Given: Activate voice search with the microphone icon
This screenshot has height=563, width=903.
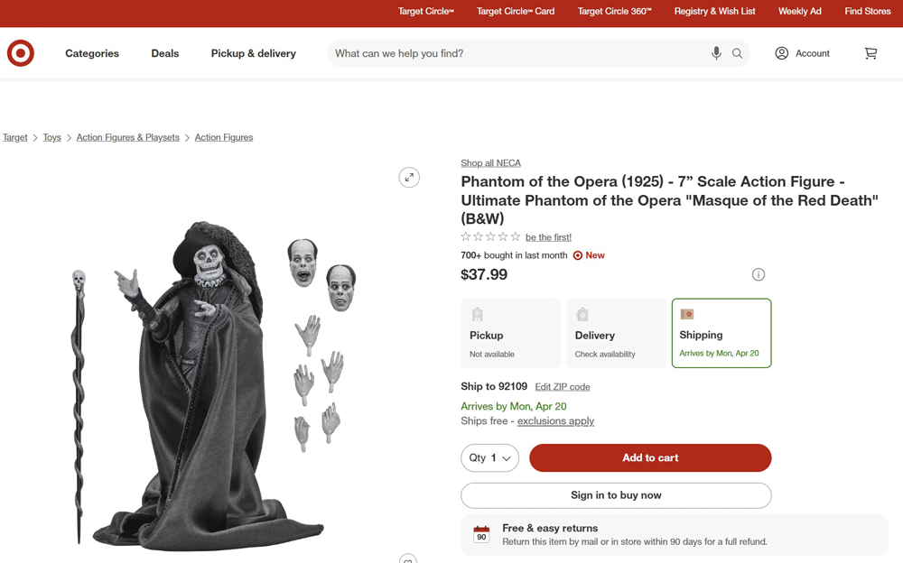Looking at the screenshot, I should (716, 53).
